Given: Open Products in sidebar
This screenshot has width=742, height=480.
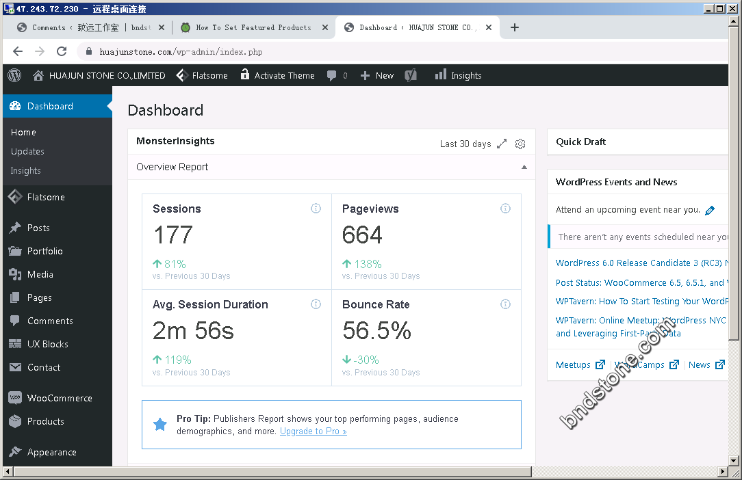Looking at the screenshot, I should tap(57, 421).
